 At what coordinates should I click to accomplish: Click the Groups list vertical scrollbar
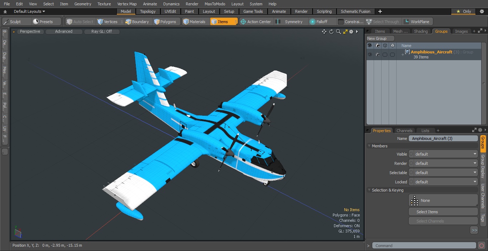click(x=484, y=84)
